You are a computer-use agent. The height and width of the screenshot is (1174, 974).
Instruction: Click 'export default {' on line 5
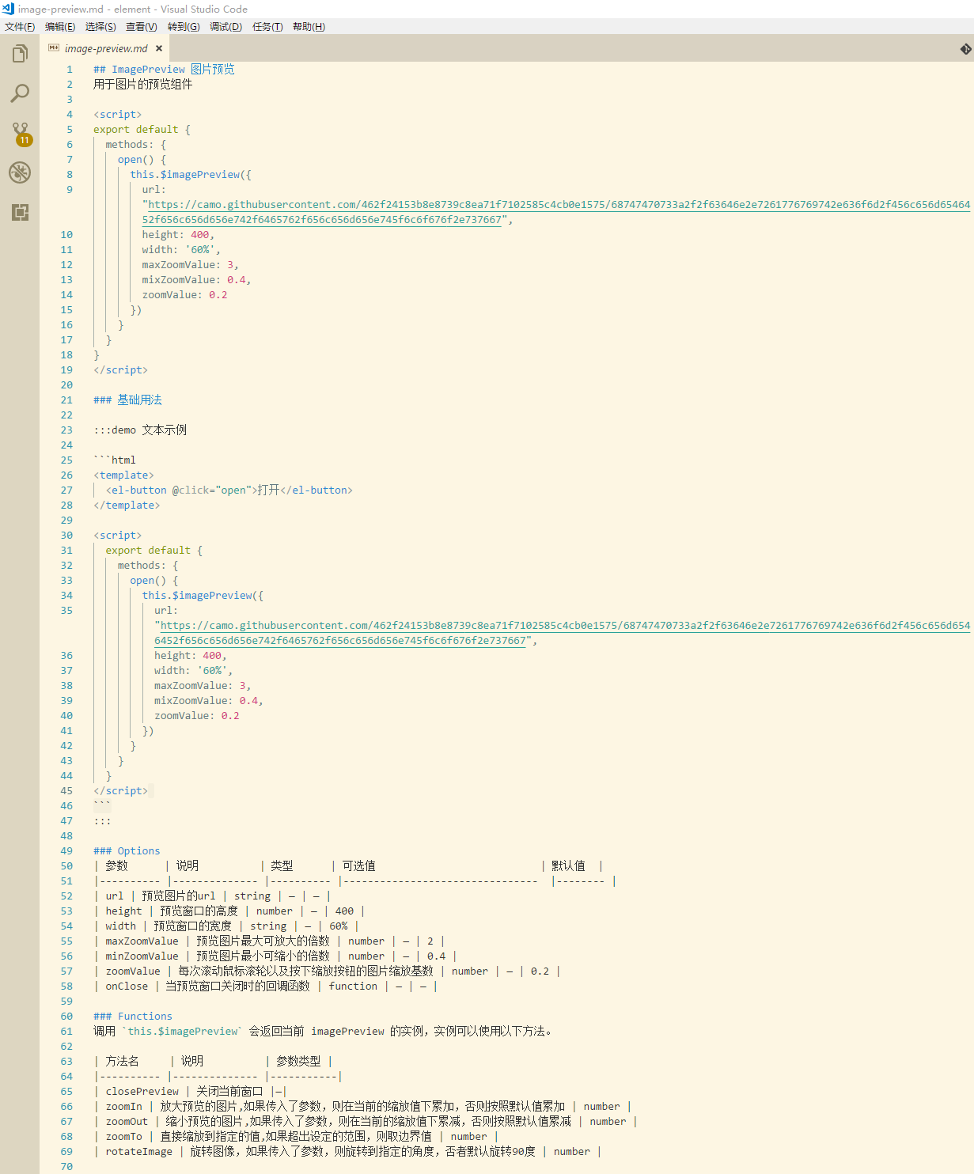coord(142,130)
